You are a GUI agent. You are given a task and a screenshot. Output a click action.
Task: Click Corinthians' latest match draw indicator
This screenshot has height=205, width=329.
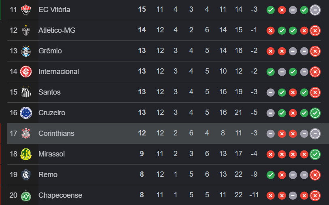pos(315,133)
